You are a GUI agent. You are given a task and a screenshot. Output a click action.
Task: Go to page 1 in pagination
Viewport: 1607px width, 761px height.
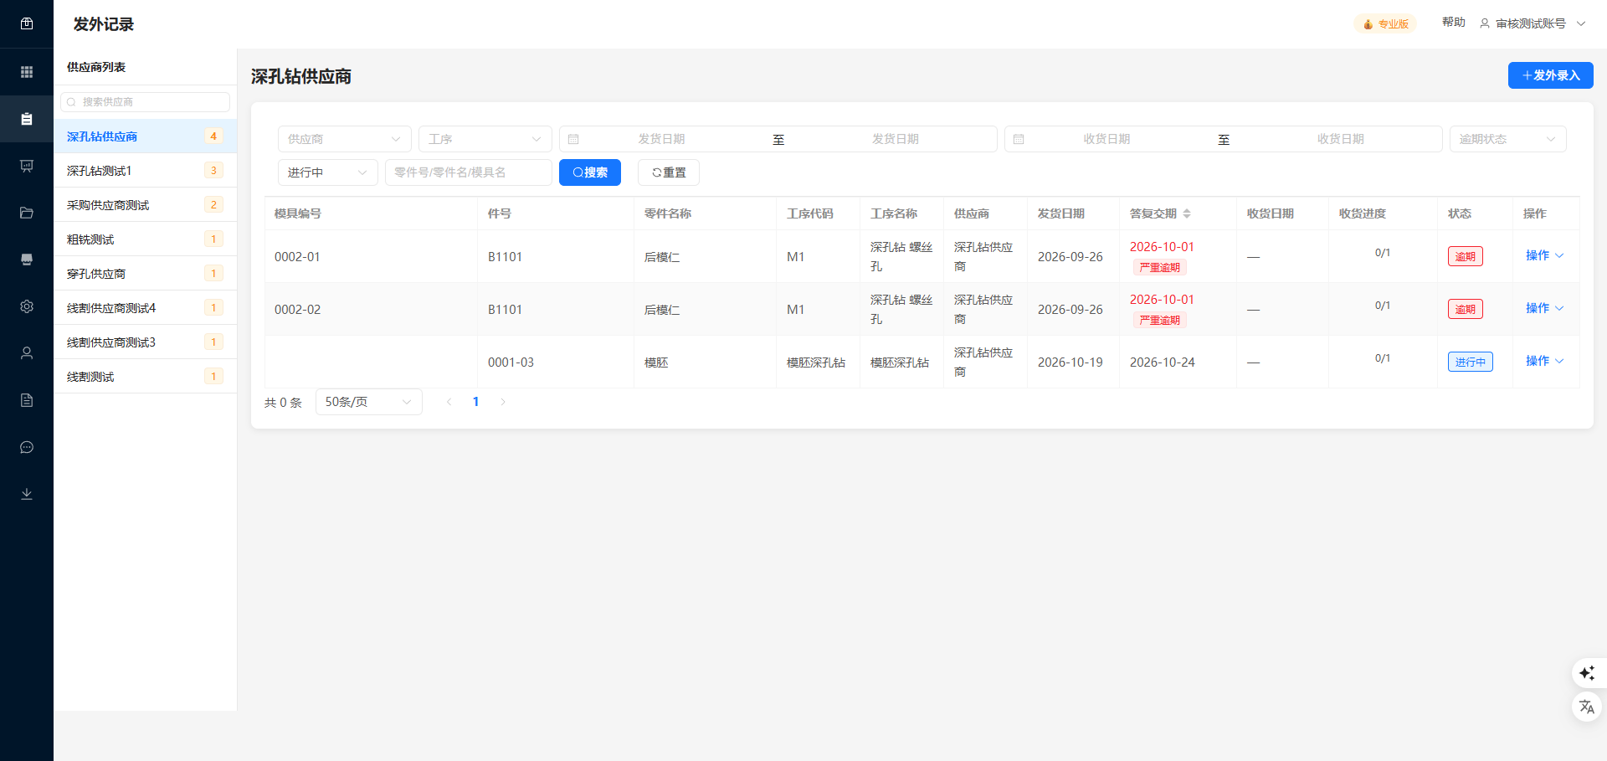coord(476,402)
